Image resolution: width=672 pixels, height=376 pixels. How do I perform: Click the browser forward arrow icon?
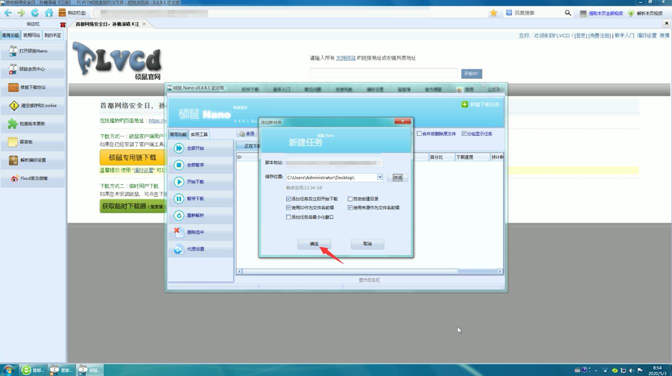point(21,13)
